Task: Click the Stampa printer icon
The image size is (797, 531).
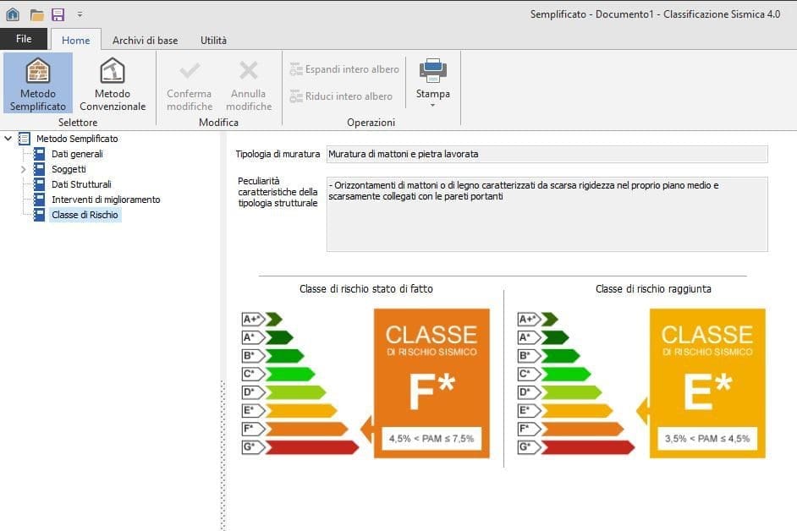Action: pyautogui.click(x=432, y=70)
